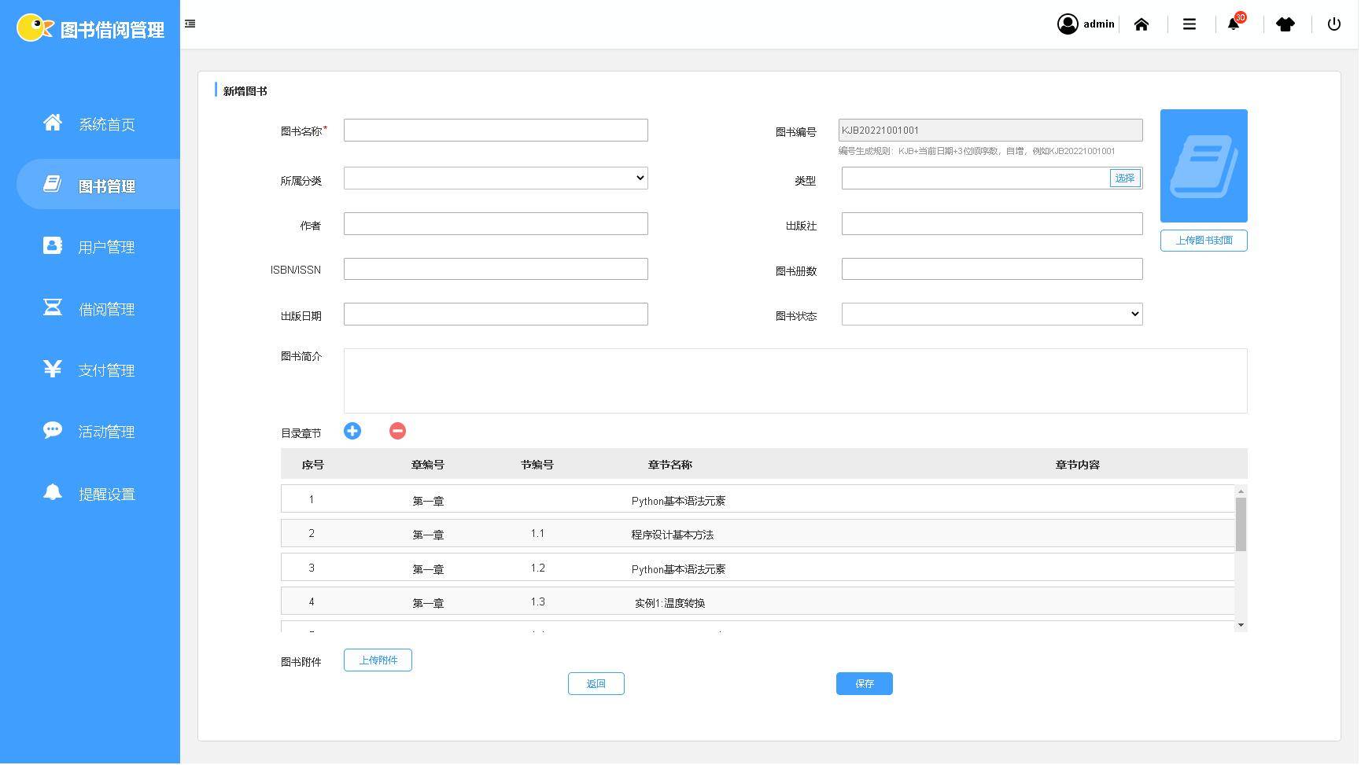Click the blue add chapter plus icon
This screenshot has width=1361, height=765.
352,432
